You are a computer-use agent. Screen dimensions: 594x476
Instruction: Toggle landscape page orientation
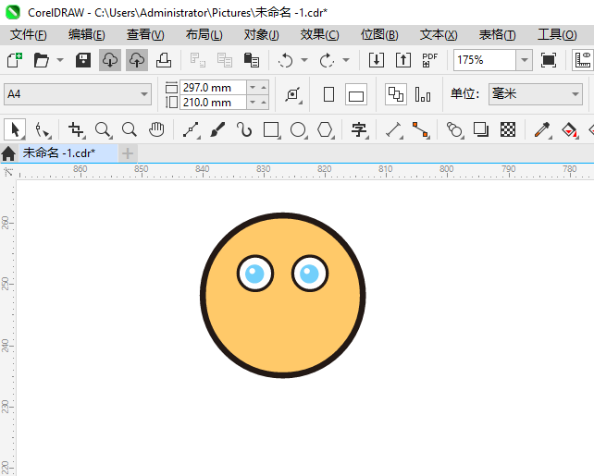[356, 94]
